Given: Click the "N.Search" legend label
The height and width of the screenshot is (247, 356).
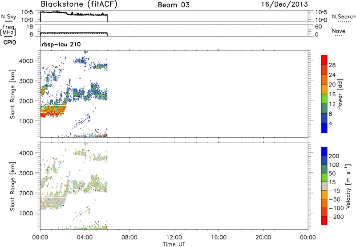Looking at the screenshot, I should 344,16.
